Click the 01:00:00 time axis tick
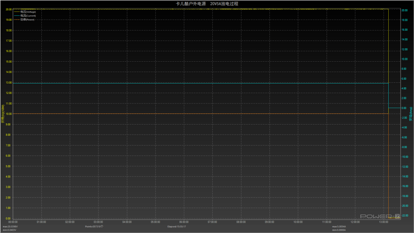 [x=41, y=222]
